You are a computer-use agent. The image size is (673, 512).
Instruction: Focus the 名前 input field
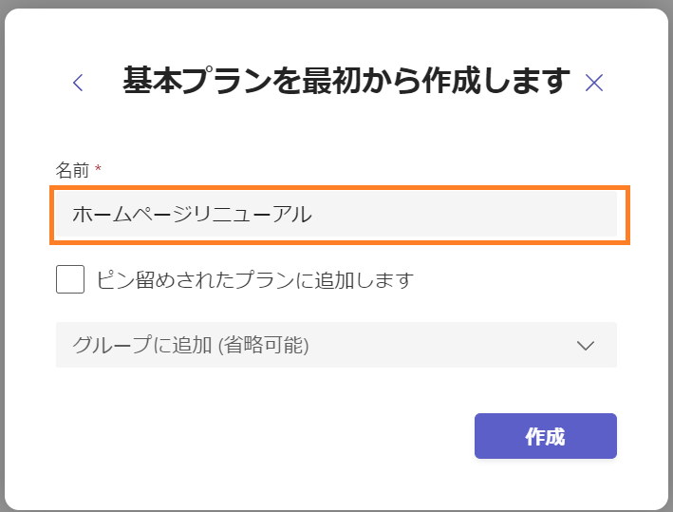(336, 214)
